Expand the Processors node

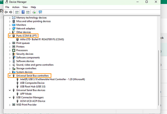click(10, 50)
